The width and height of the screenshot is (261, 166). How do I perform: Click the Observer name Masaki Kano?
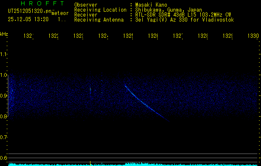(151, 5)
